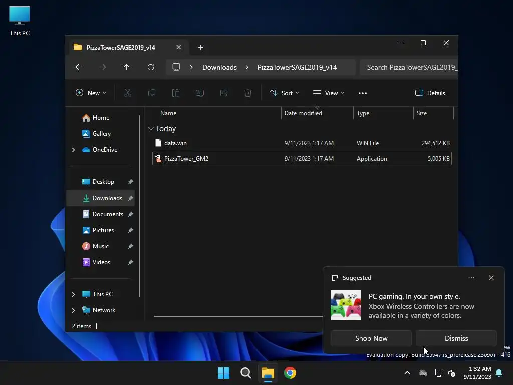The width and height of the screenshot is (513, 385).
Task: Click the Share icon in toolbar
Action: 224,93
